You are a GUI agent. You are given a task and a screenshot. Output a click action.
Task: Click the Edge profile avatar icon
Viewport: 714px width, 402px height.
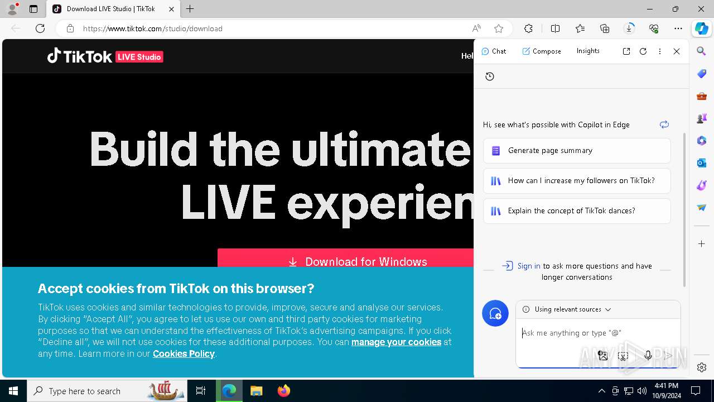[12, 9]
